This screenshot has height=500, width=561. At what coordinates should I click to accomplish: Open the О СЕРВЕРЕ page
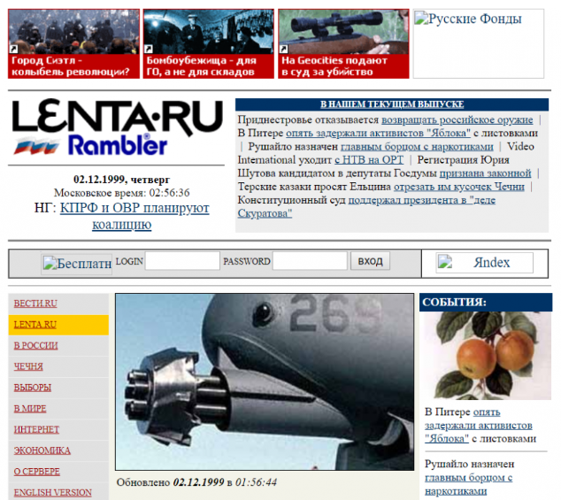coord(37,472)
